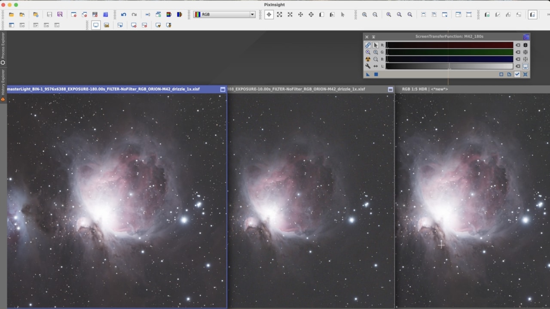
Task: Click the radioactive Auto Stretch icon in ScreenTransferFunction
Action: (368, 59)
